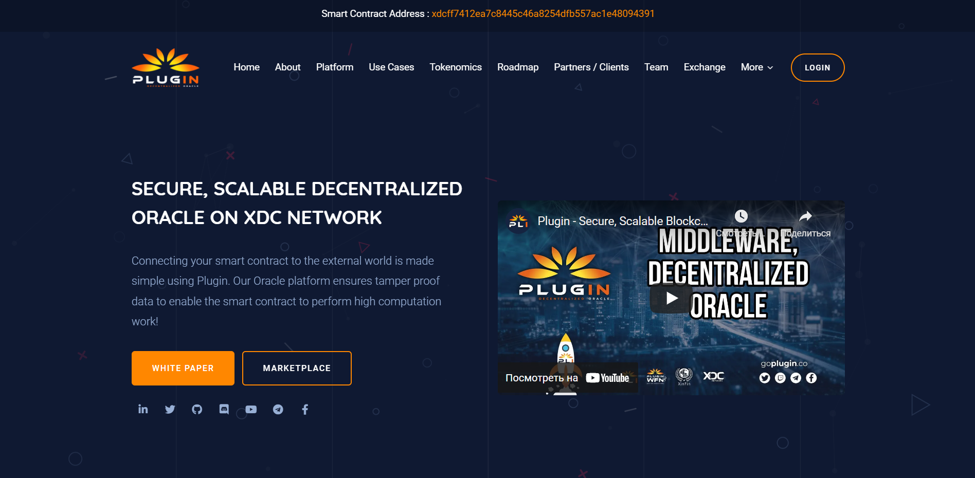Play the Plugin YouTube video
The width and height of the screenshot is (975, 478).
[671, 298]
